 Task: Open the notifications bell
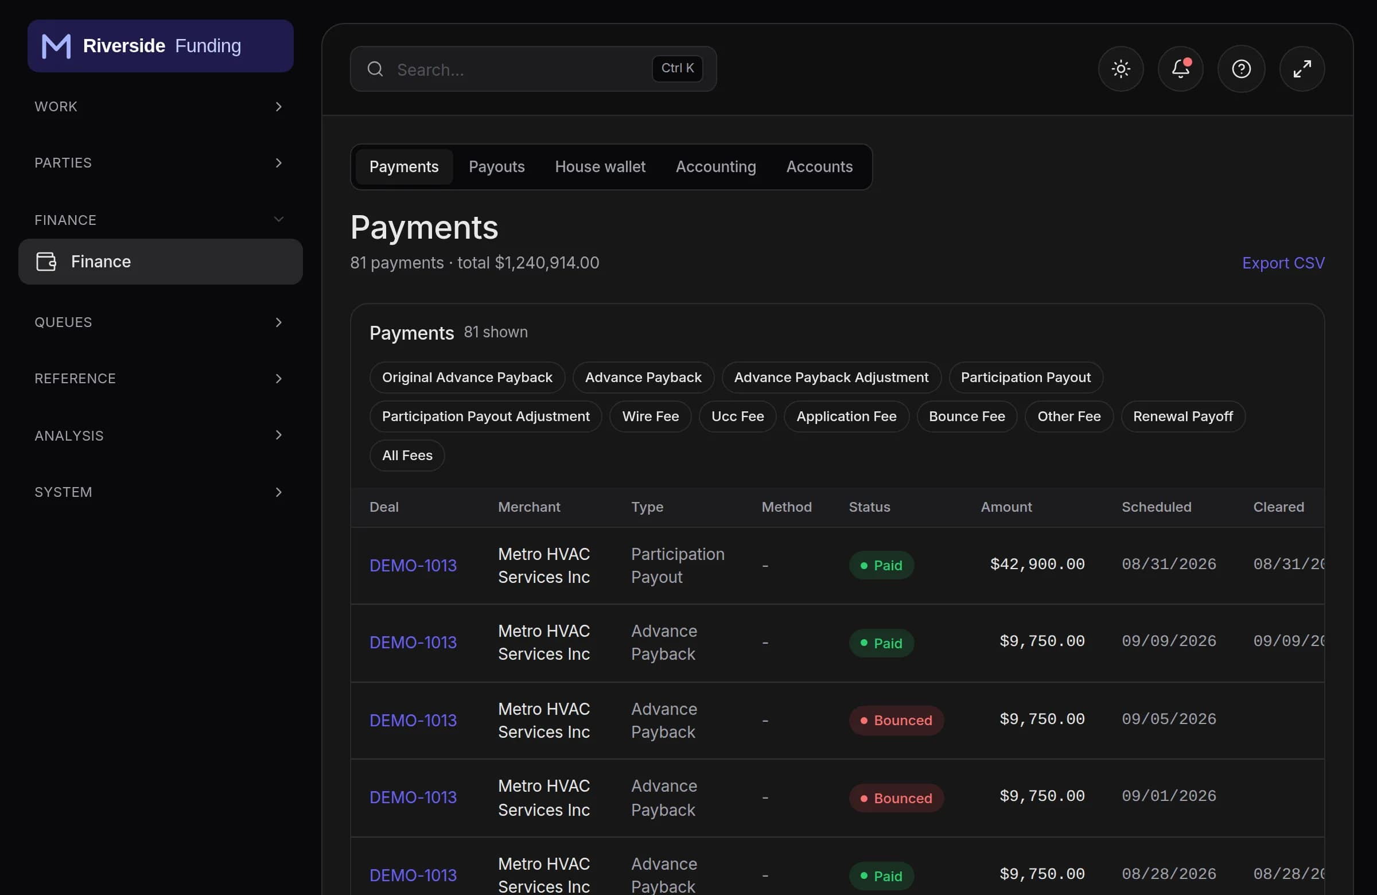pyautogui.click(x=1180, y=69)
